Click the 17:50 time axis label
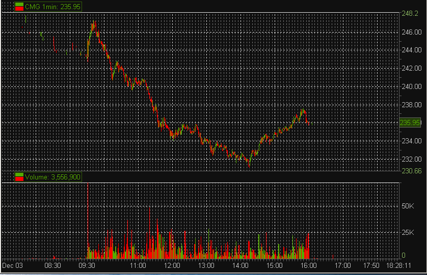The height and width of the screenshot is (275, 427). click(371, 265)
